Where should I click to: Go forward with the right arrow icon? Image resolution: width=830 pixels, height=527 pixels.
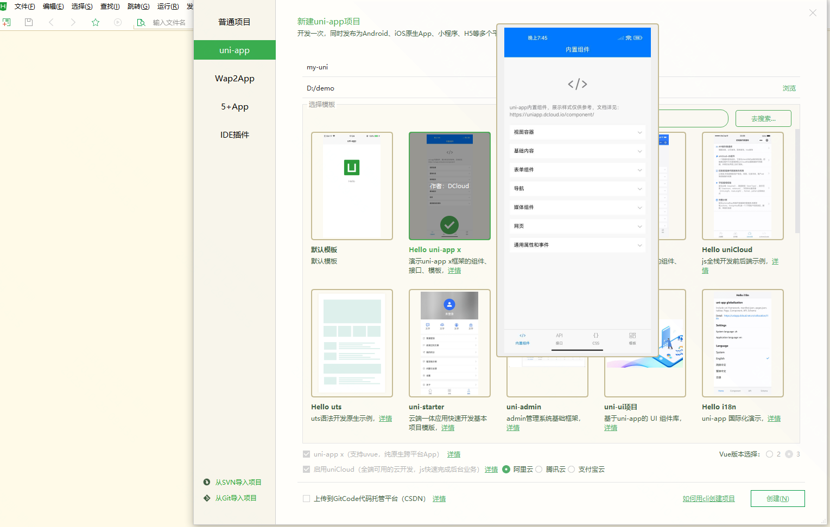point(73,22)
